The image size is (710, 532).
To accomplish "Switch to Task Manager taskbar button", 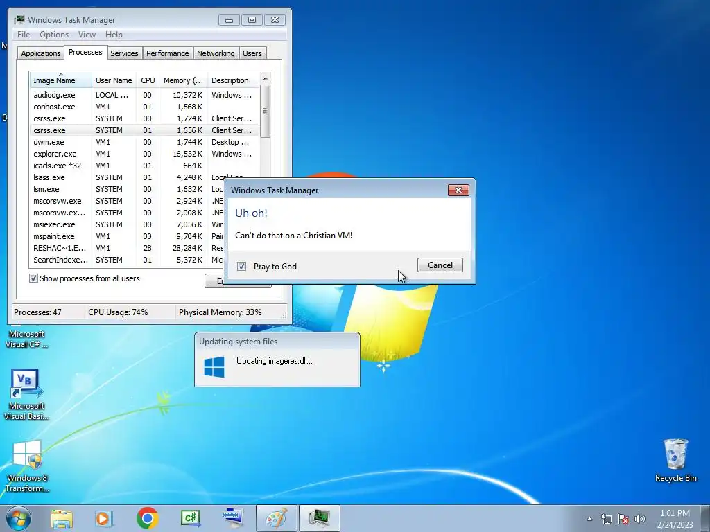I will [319, 518].
